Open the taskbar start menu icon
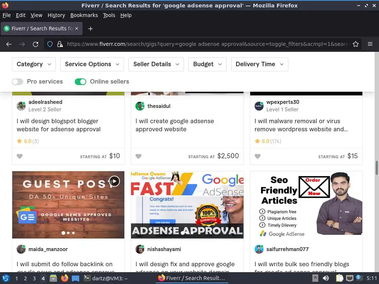379x284 pixels. pyautogui.click(x=6, y=278)
